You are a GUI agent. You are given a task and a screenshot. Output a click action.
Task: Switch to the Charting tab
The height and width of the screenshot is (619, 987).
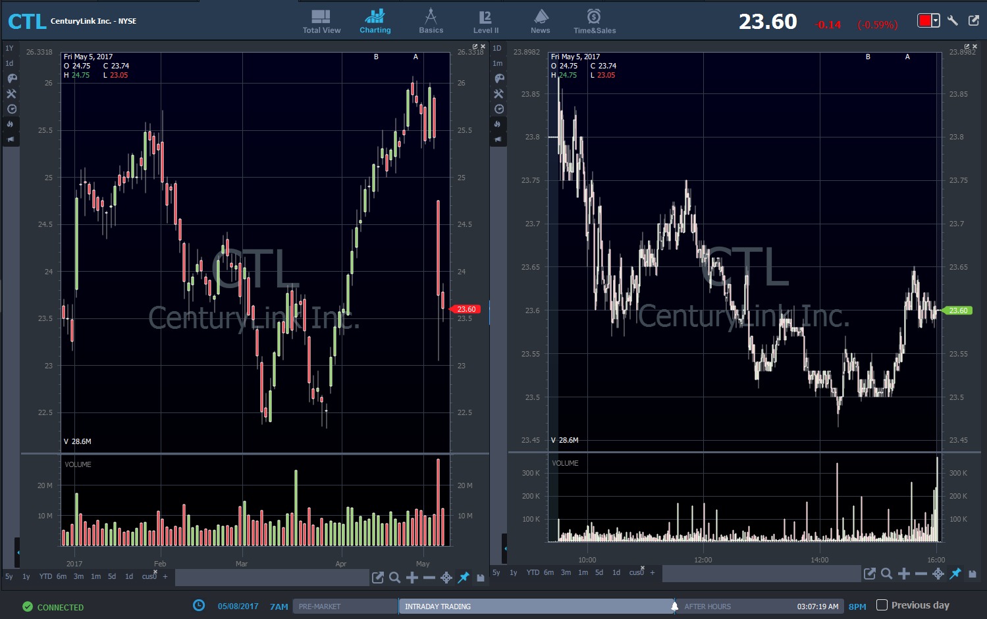375,22
